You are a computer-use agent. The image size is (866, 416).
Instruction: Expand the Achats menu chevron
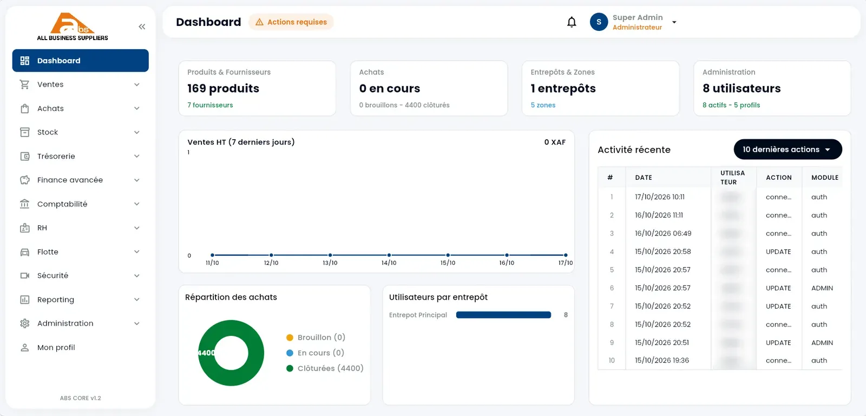(137, 108)
